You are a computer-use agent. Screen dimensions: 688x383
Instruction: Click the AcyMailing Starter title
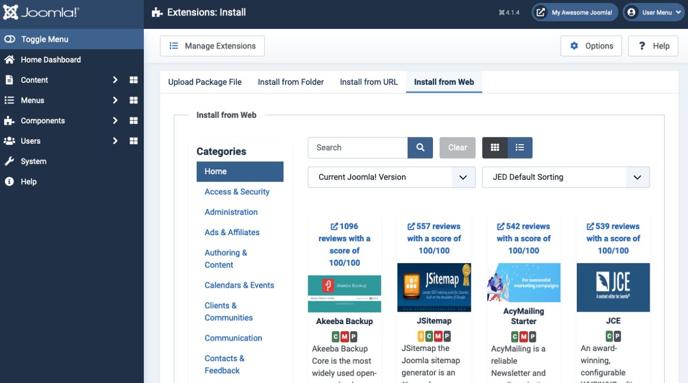524,316
